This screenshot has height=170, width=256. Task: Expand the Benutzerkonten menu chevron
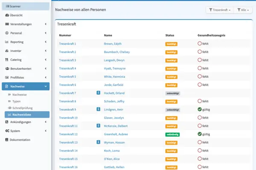46,68
